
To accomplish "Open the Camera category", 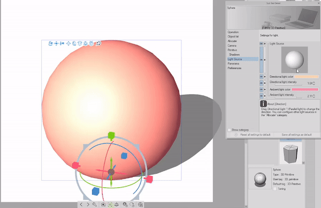I will pos(232,45).
